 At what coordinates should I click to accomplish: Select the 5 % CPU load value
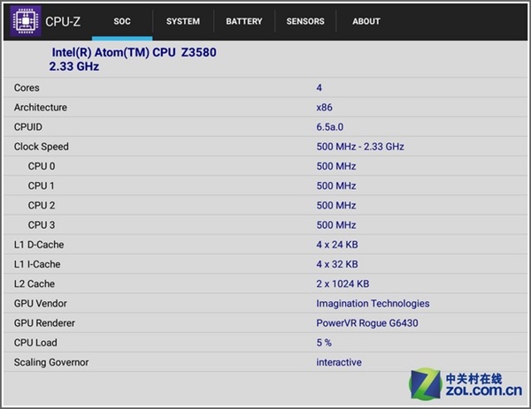tap(324, 343)
